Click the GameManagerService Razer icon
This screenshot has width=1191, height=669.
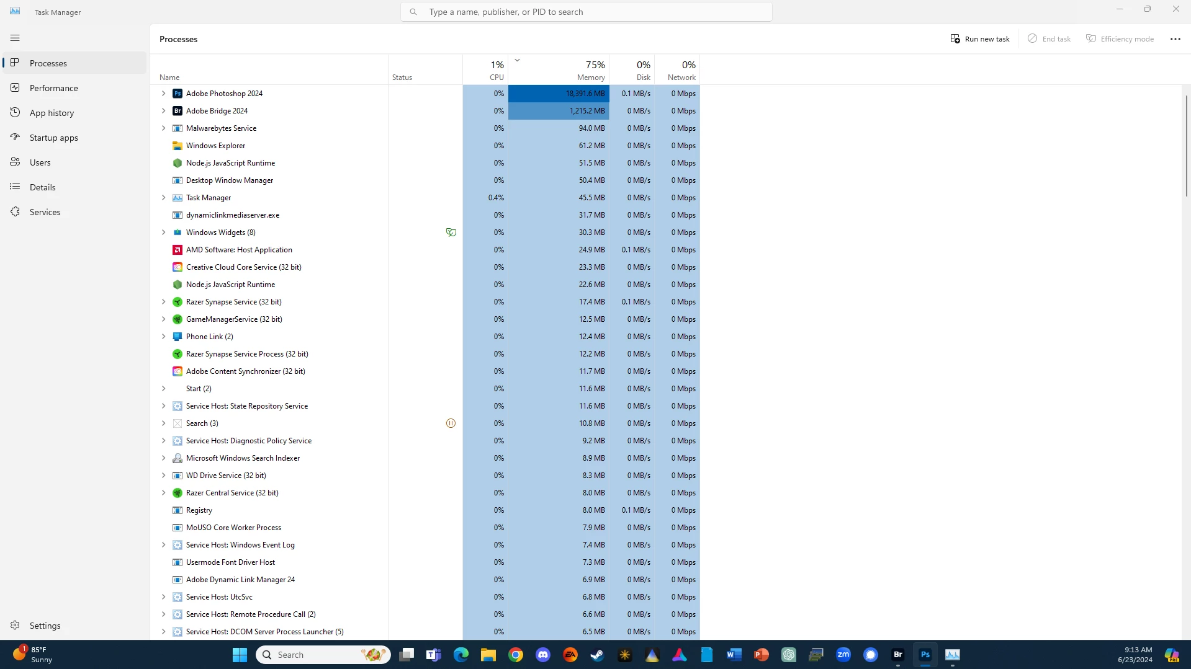[x=178, y=319]
